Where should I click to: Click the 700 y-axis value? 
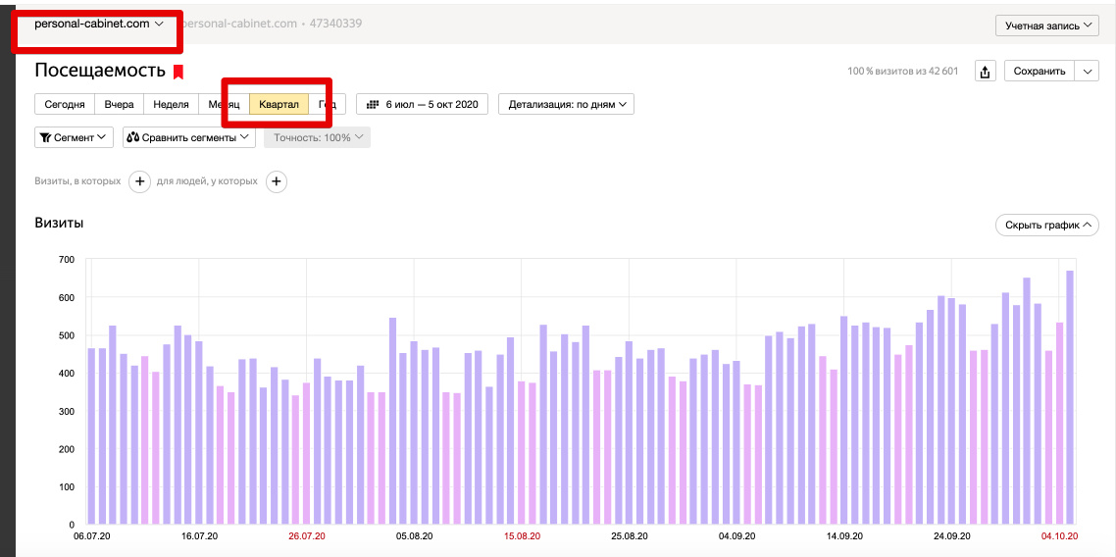point(66,260)
